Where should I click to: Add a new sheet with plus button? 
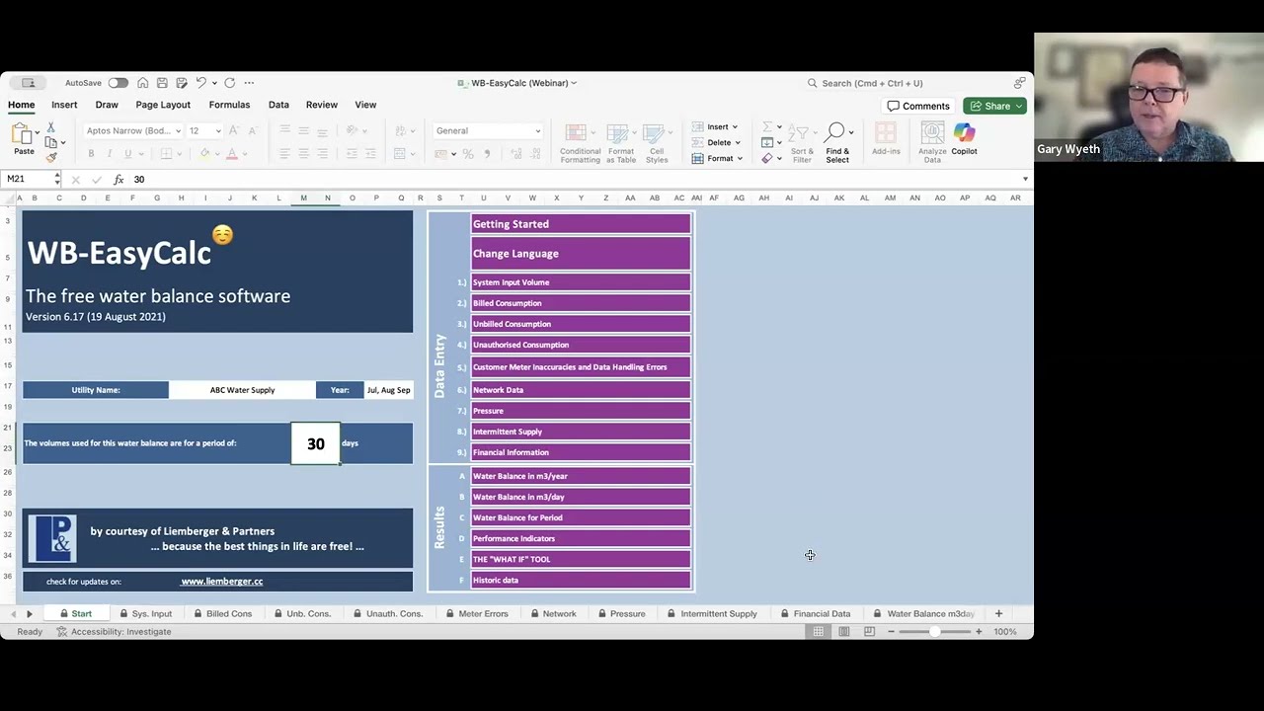point(998,614)
